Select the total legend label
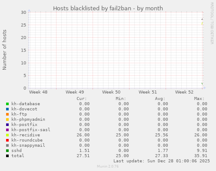216x171 pixels. point(18,156)
